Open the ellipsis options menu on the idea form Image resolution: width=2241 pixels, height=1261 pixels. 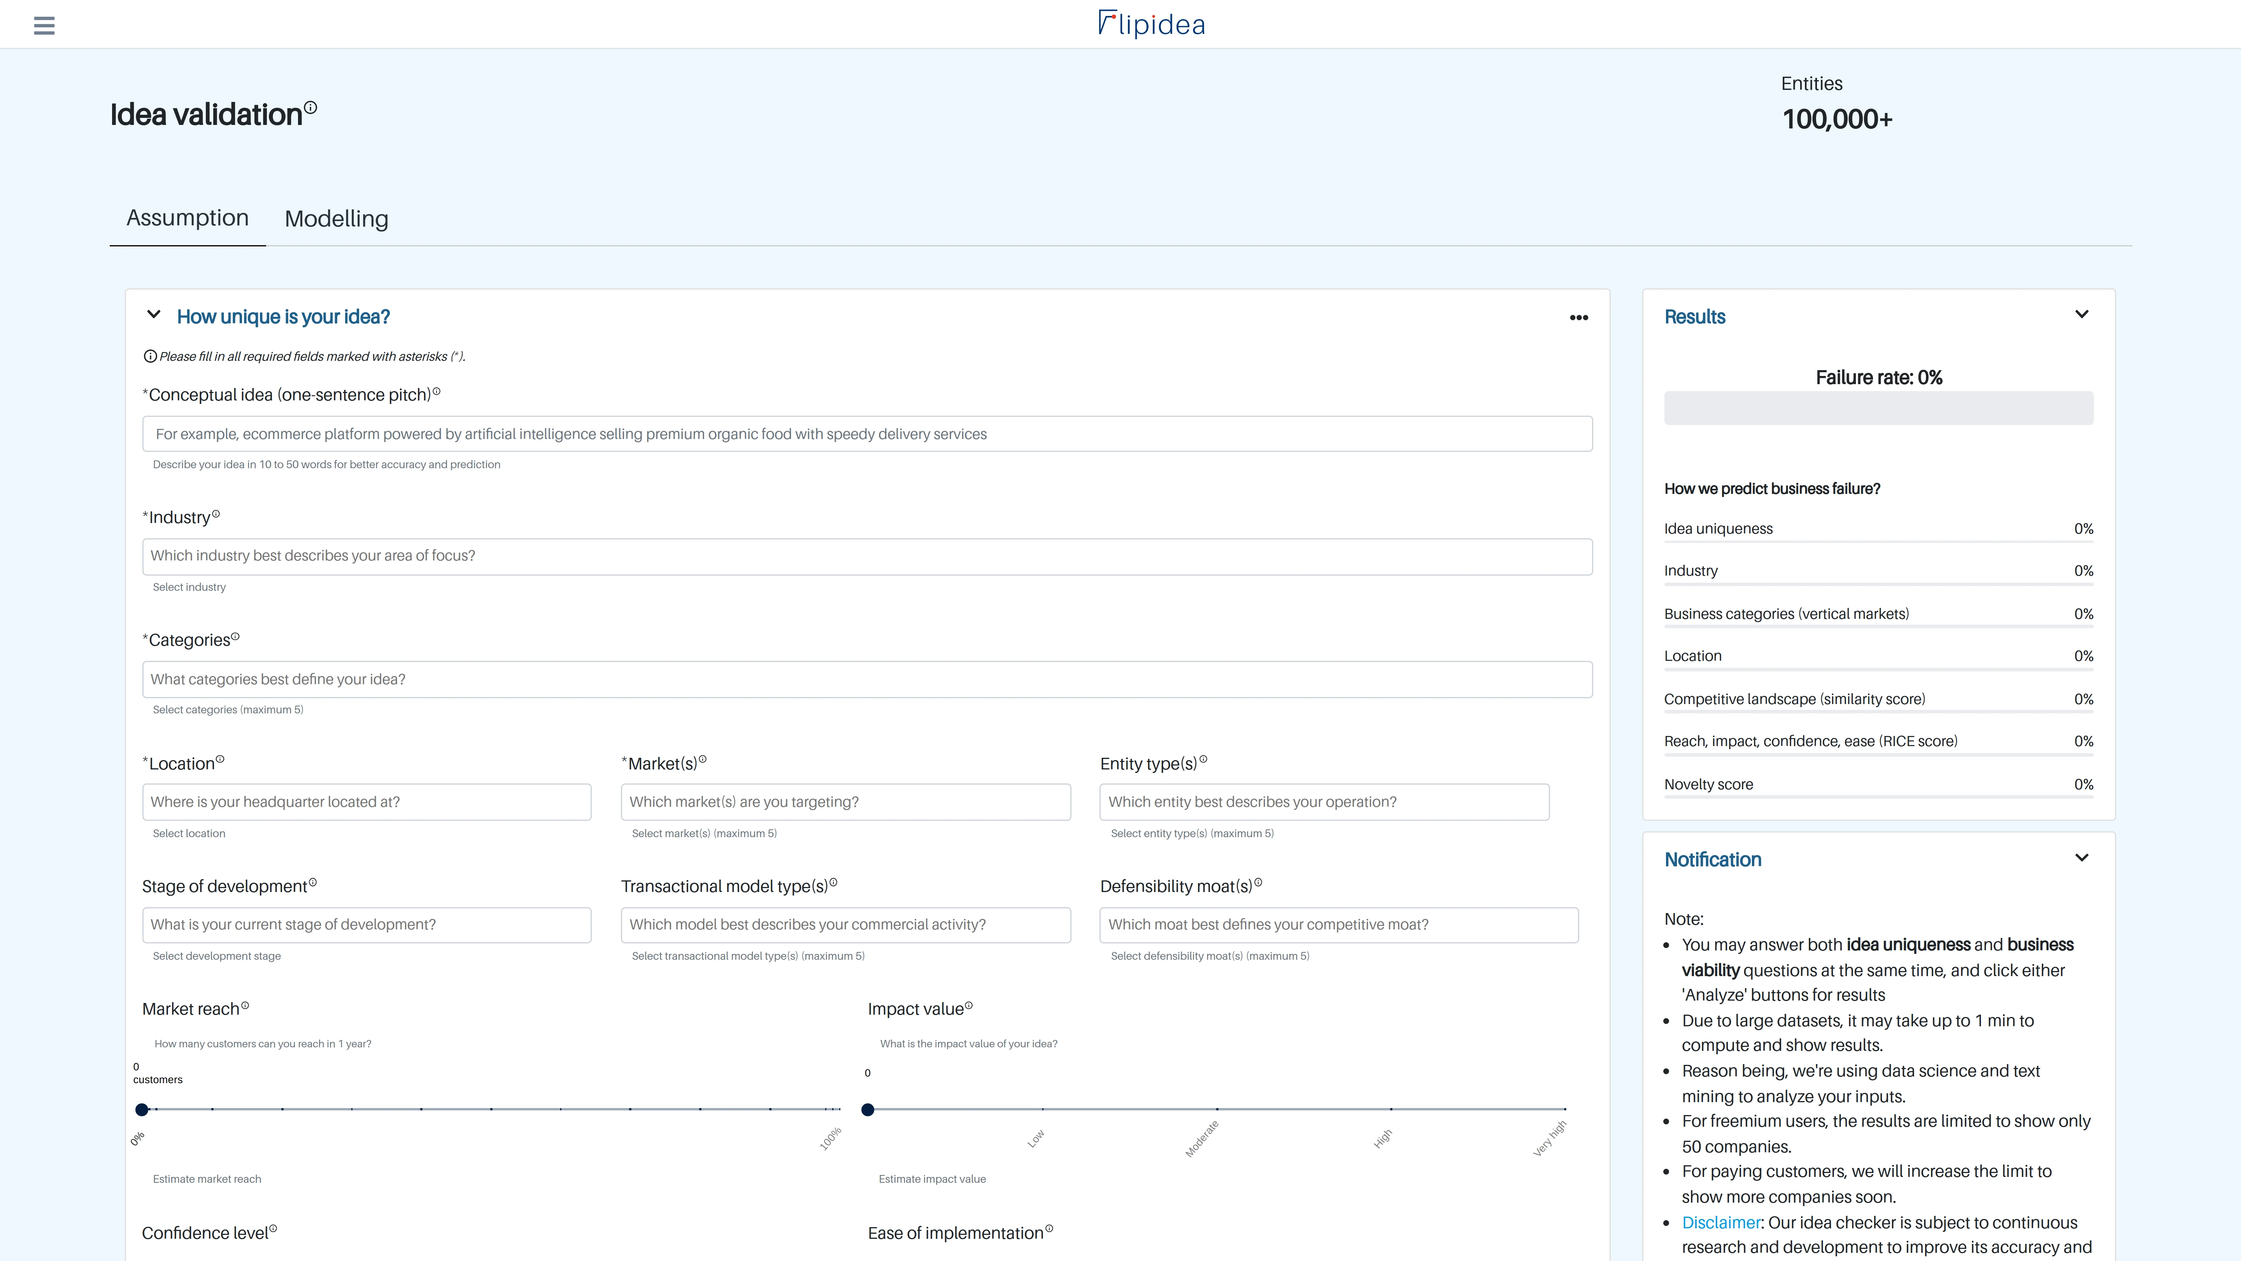[x=1579, y=317]
